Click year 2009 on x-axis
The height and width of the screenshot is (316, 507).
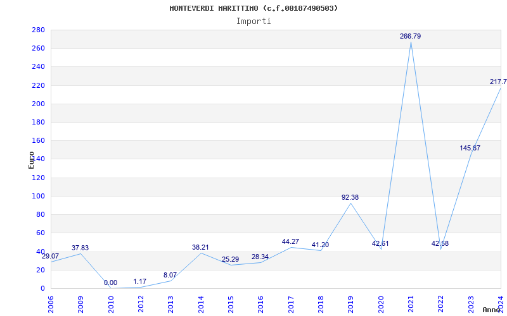pos(81,304)
